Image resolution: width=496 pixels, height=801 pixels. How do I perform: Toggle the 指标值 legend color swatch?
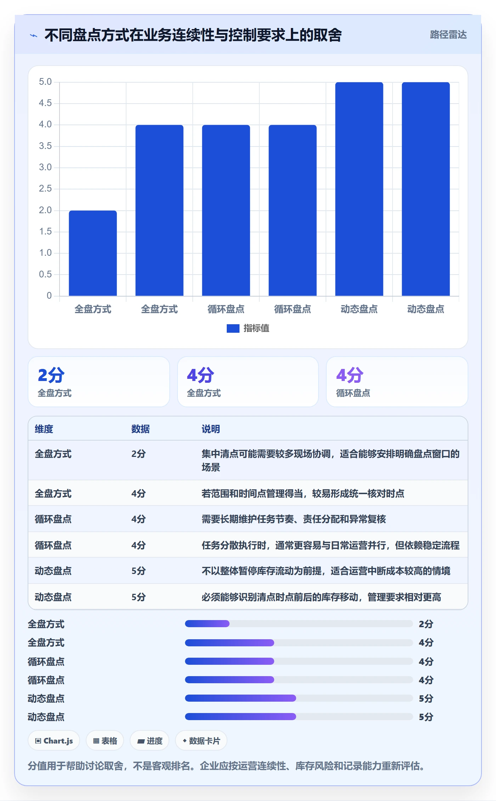pos(233,328)
